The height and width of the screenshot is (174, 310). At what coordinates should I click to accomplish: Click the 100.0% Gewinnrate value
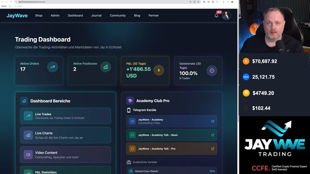click(188, 73)
